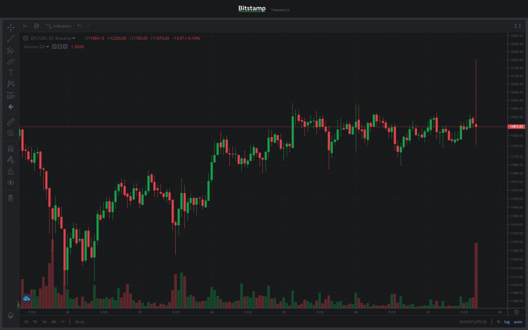Remove all drawings with trash icon

tap(11, 198)
